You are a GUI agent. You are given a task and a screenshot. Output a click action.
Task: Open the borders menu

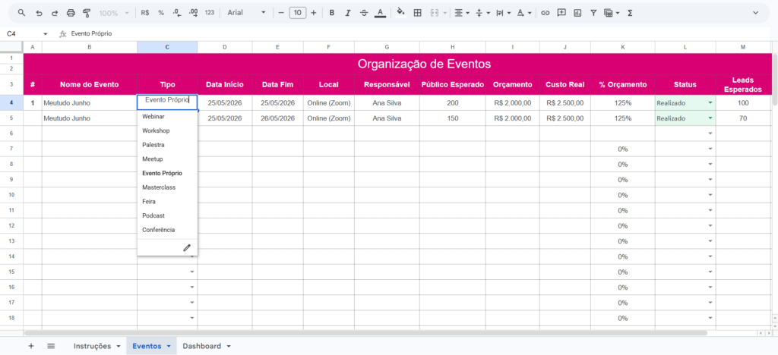[418, 13]
